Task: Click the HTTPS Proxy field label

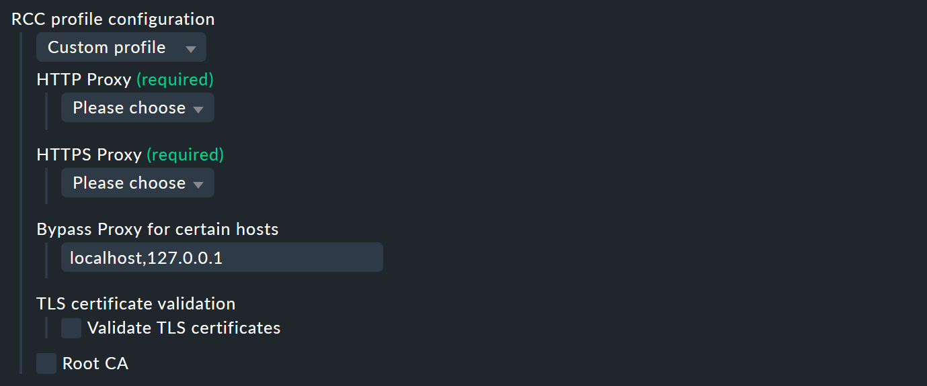Action: [x=89, y=155]
